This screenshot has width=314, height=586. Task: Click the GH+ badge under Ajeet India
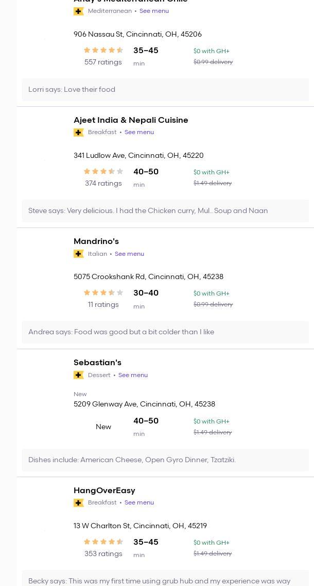pyautogui.click(x=79, y=133)
